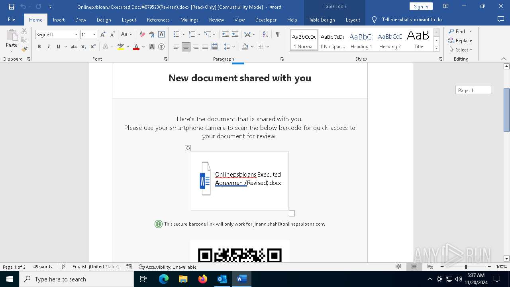510x287 pixels.
Task: Align text left
Action: 177,47
